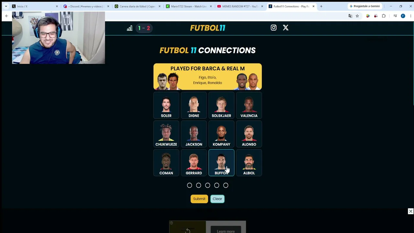Viewport: 414px width, 233px height.
Task: Click the Clear button
Action: [x=217, y=199]
